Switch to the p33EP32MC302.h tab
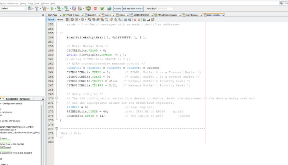 point(141,15)
